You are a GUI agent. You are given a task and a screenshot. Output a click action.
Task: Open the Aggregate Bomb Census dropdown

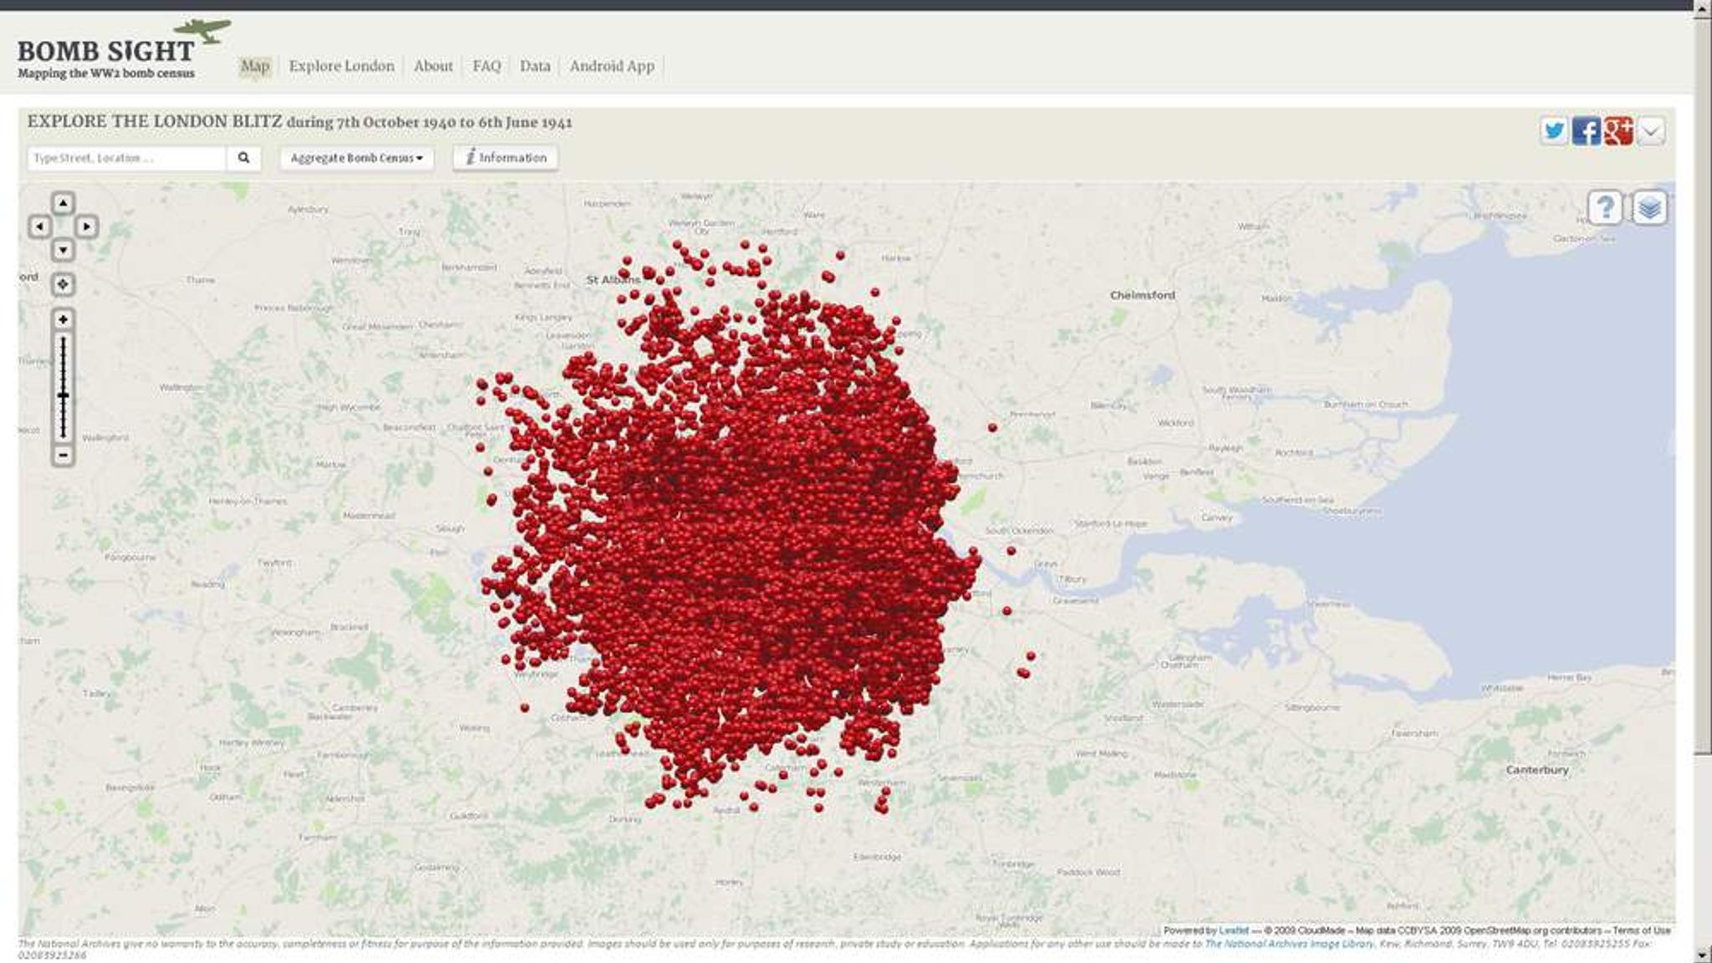click(x=357, y=158)
